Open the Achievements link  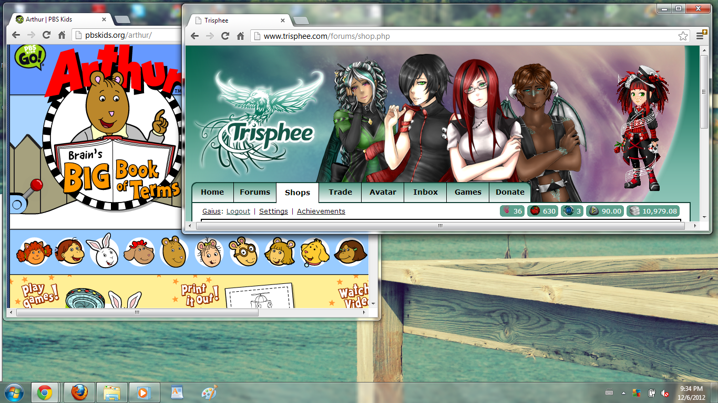pos(321,211)
